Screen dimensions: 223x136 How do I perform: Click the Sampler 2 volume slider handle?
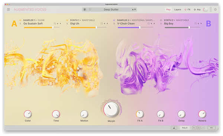pos(140,27)
